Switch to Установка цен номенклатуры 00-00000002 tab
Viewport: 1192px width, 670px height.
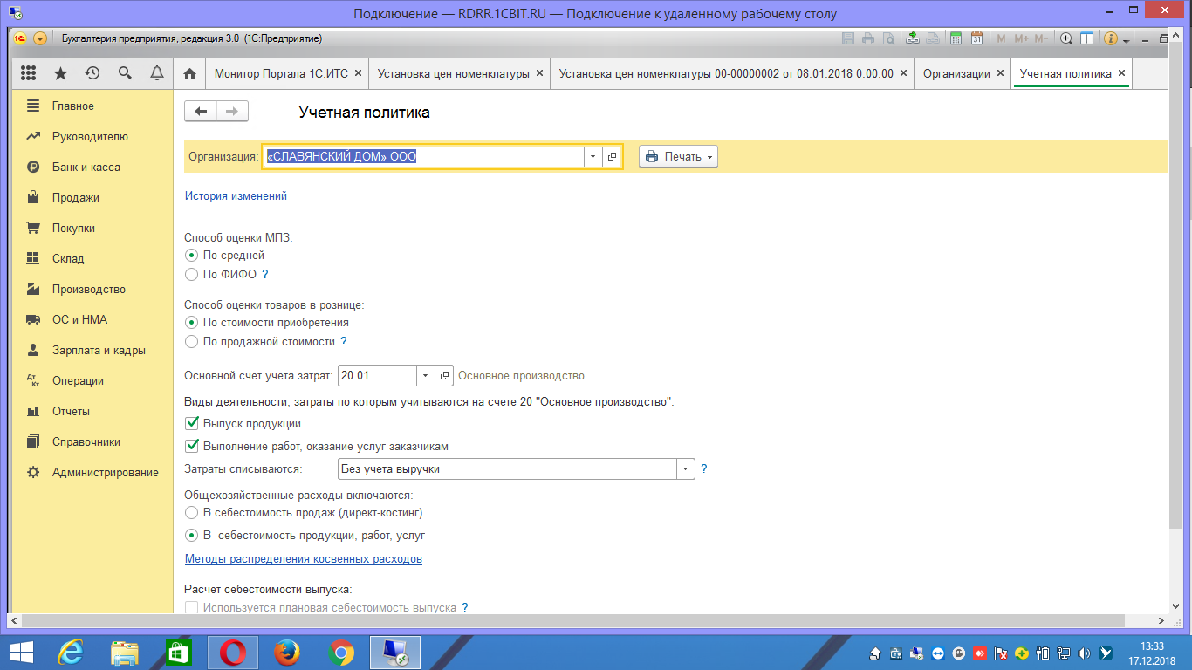[x=733, y=74]
